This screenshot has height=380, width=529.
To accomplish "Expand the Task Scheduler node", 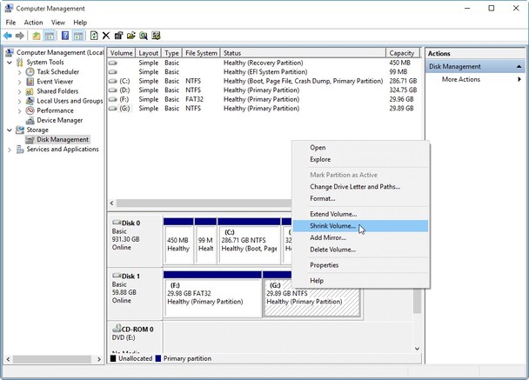I will tap(19, 72).
